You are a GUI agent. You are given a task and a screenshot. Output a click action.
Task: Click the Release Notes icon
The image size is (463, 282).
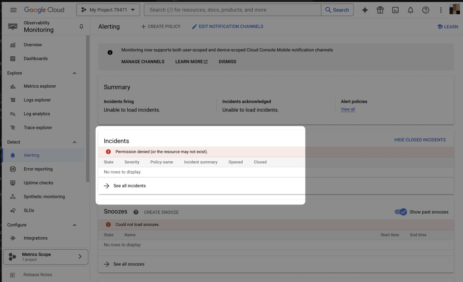pos(13,275)
